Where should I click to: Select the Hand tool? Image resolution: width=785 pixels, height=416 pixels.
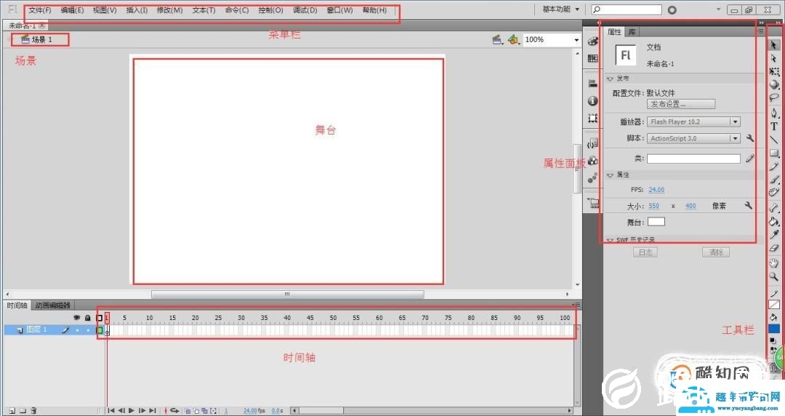click(774, 263)
